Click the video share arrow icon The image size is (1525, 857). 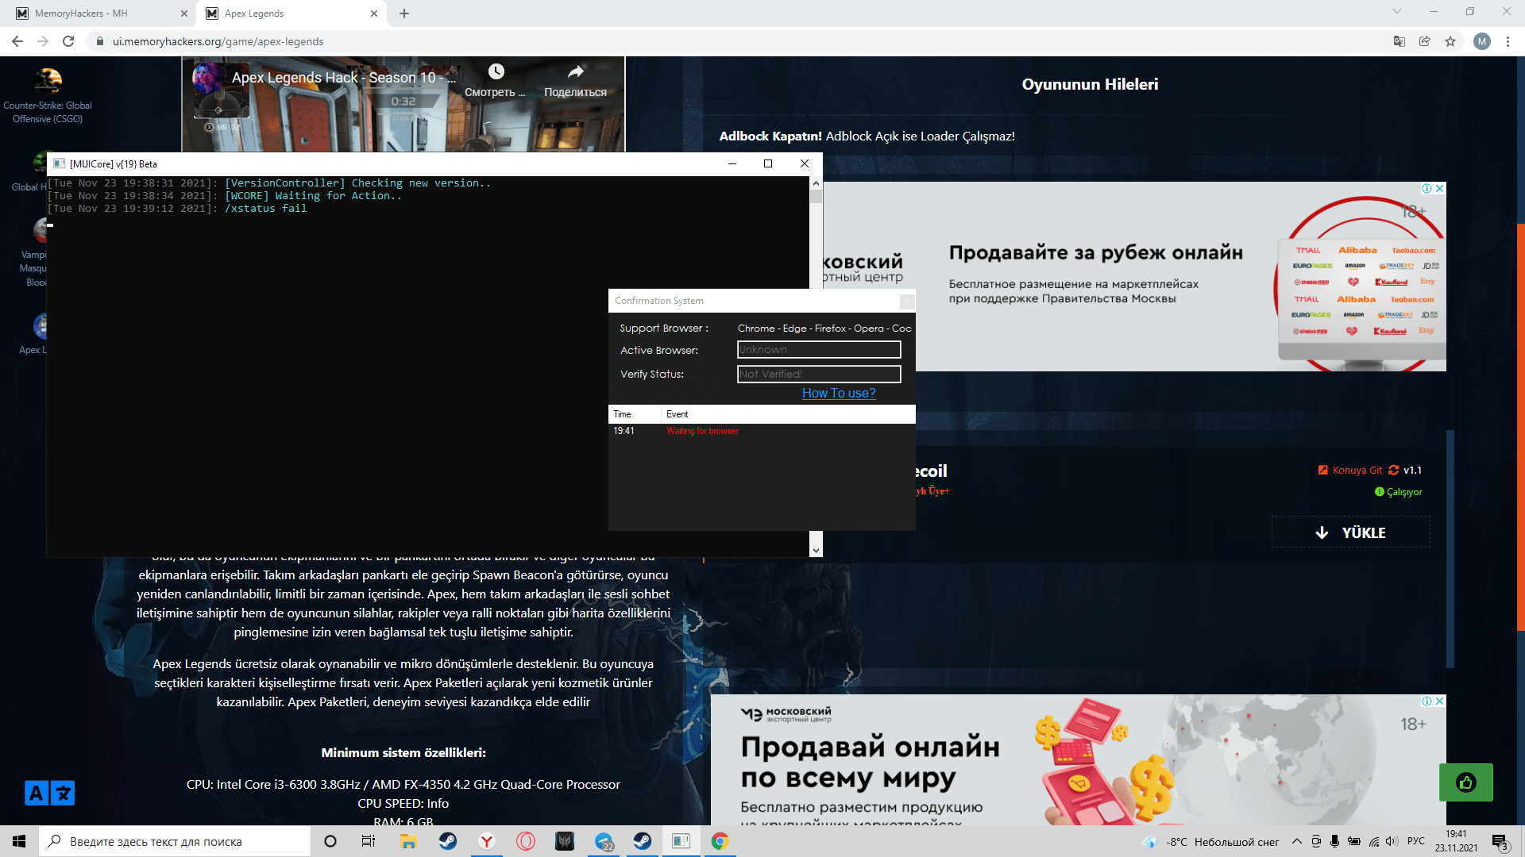point(575,71)
